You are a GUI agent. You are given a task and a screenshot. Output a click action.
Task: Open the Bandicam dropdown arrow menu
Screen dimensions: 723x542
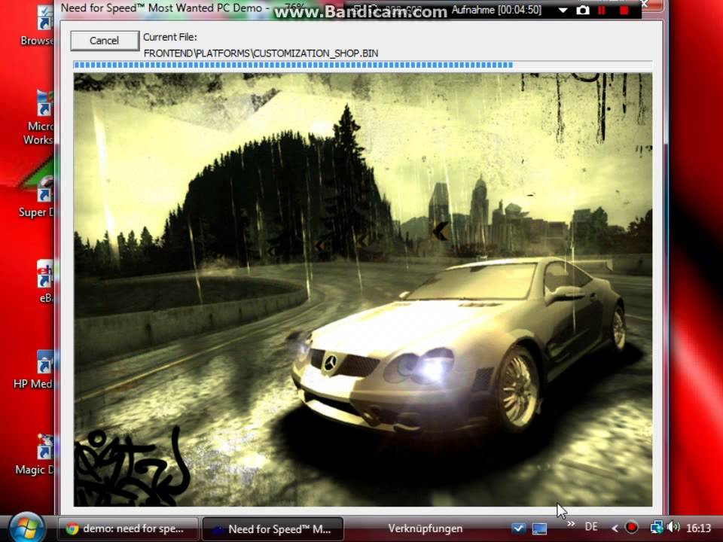coord(563,10)
